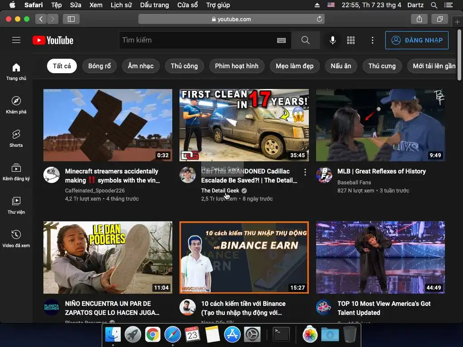Open Spotlight search in menu bar
This screenshot has height=347, width=463.
[434, 5]
